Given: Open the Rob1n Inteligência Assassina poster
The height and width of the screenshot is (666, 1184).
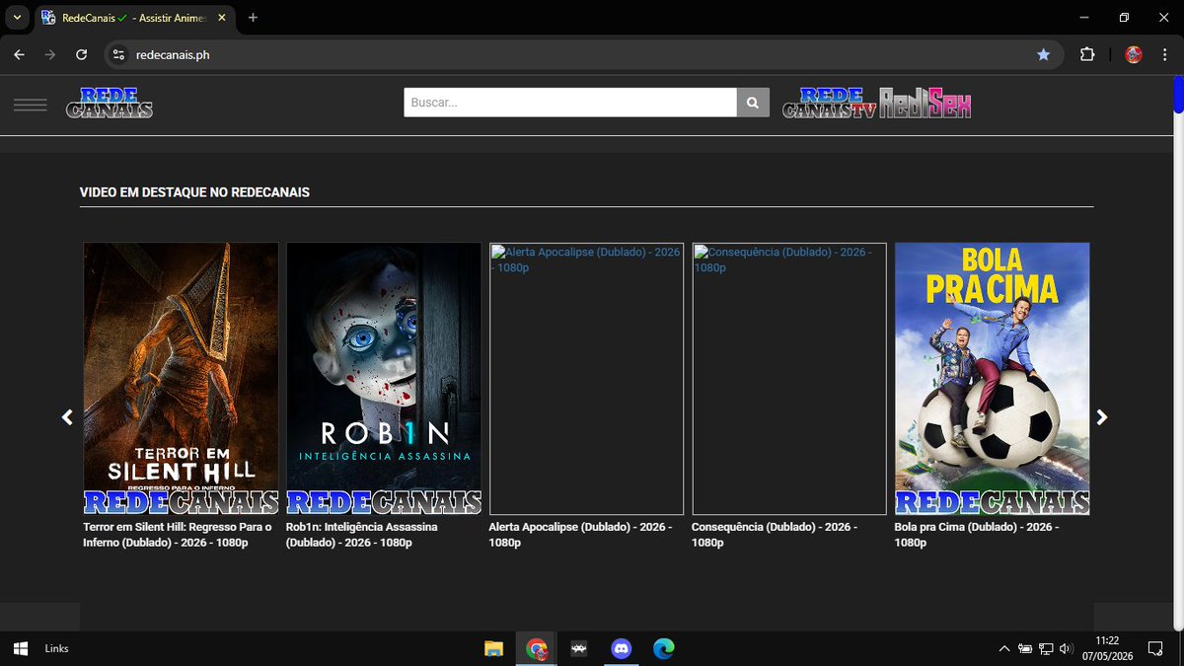Looking at the screenshot, I should pyautogui.click(x=384, y=379).
